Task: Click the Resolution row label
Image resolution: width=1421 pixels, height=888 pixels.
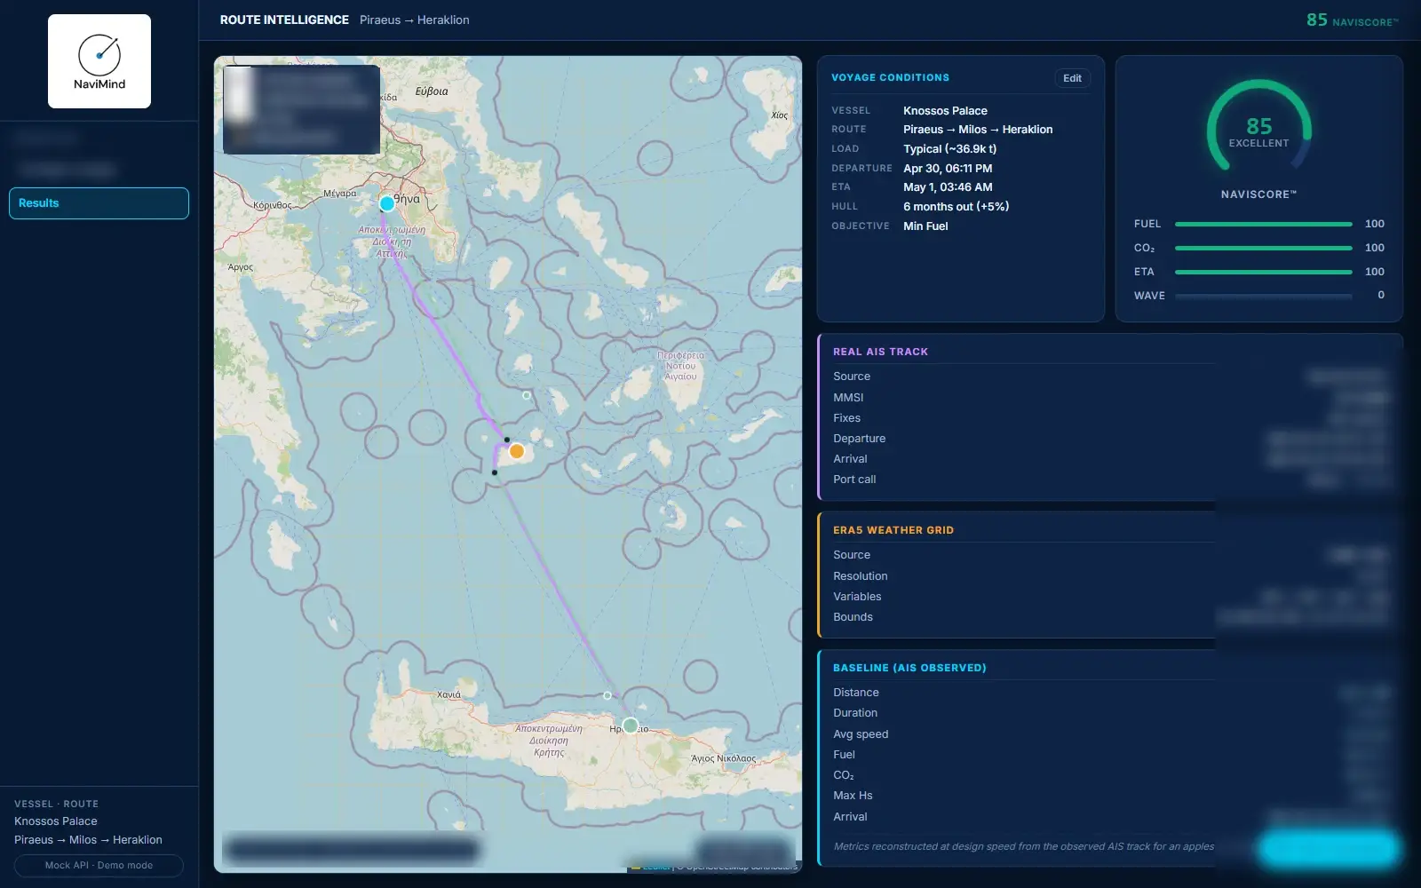Action: (x=860, y=576)
